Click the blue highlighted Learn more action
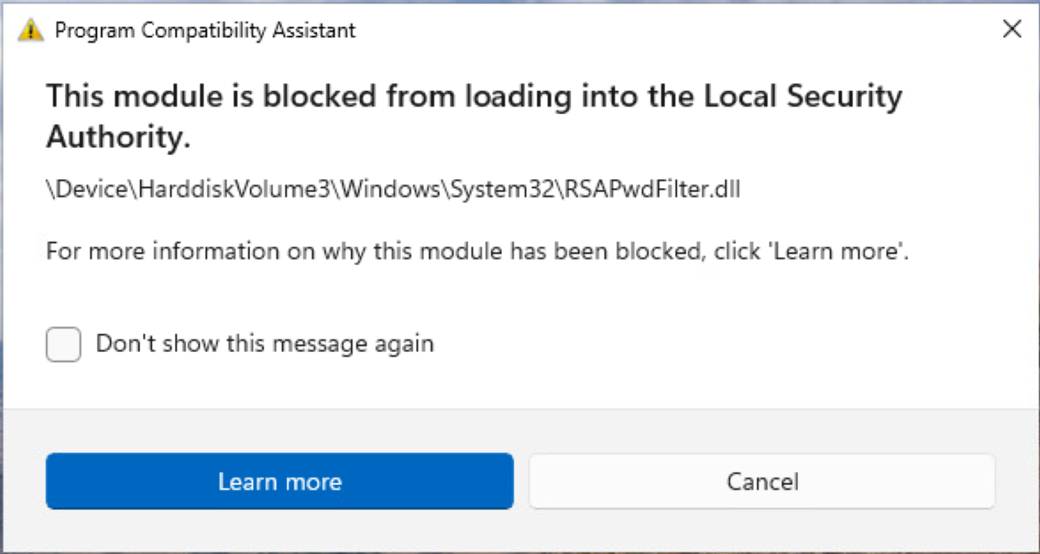Screen dimensions: 1040x554 [279, 482]
